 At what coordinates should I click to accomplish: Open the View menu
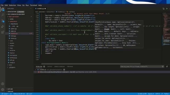19,5
